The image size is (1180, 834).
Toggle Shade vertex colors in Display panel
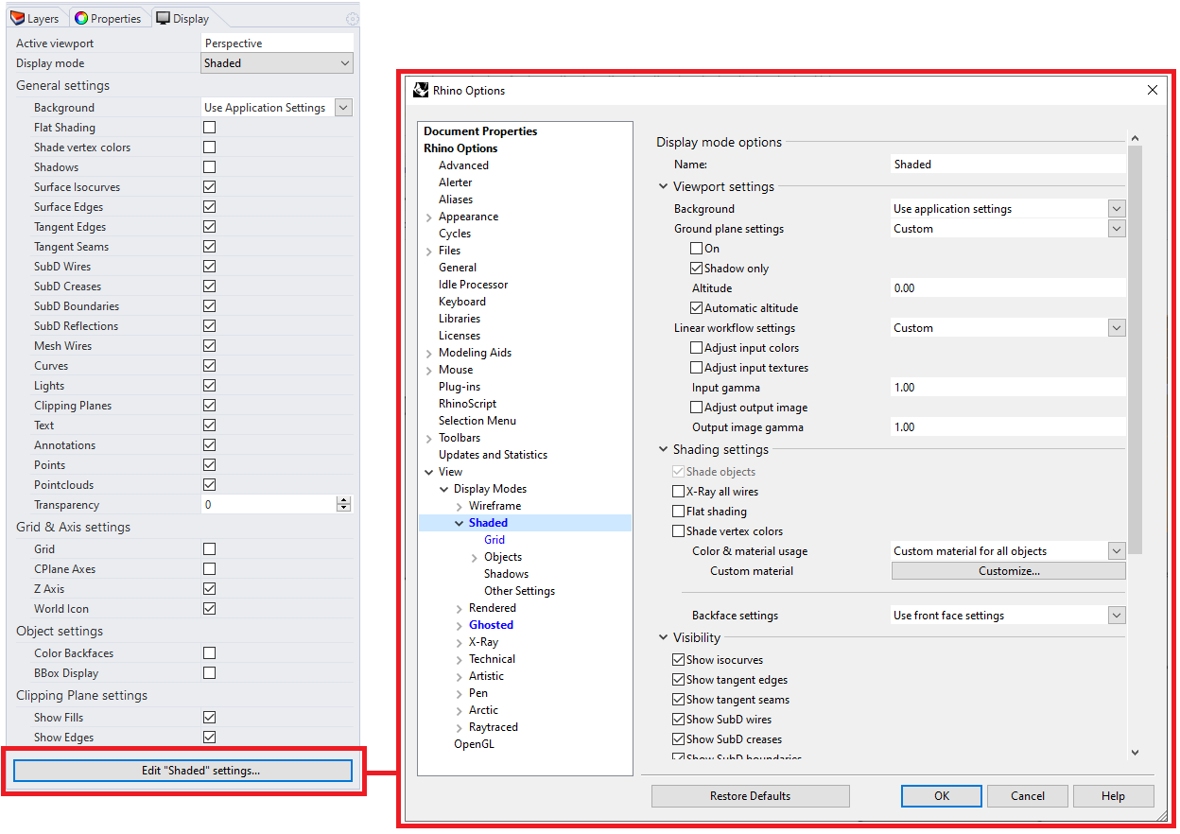pyautogui.click(x=209, y=148)
